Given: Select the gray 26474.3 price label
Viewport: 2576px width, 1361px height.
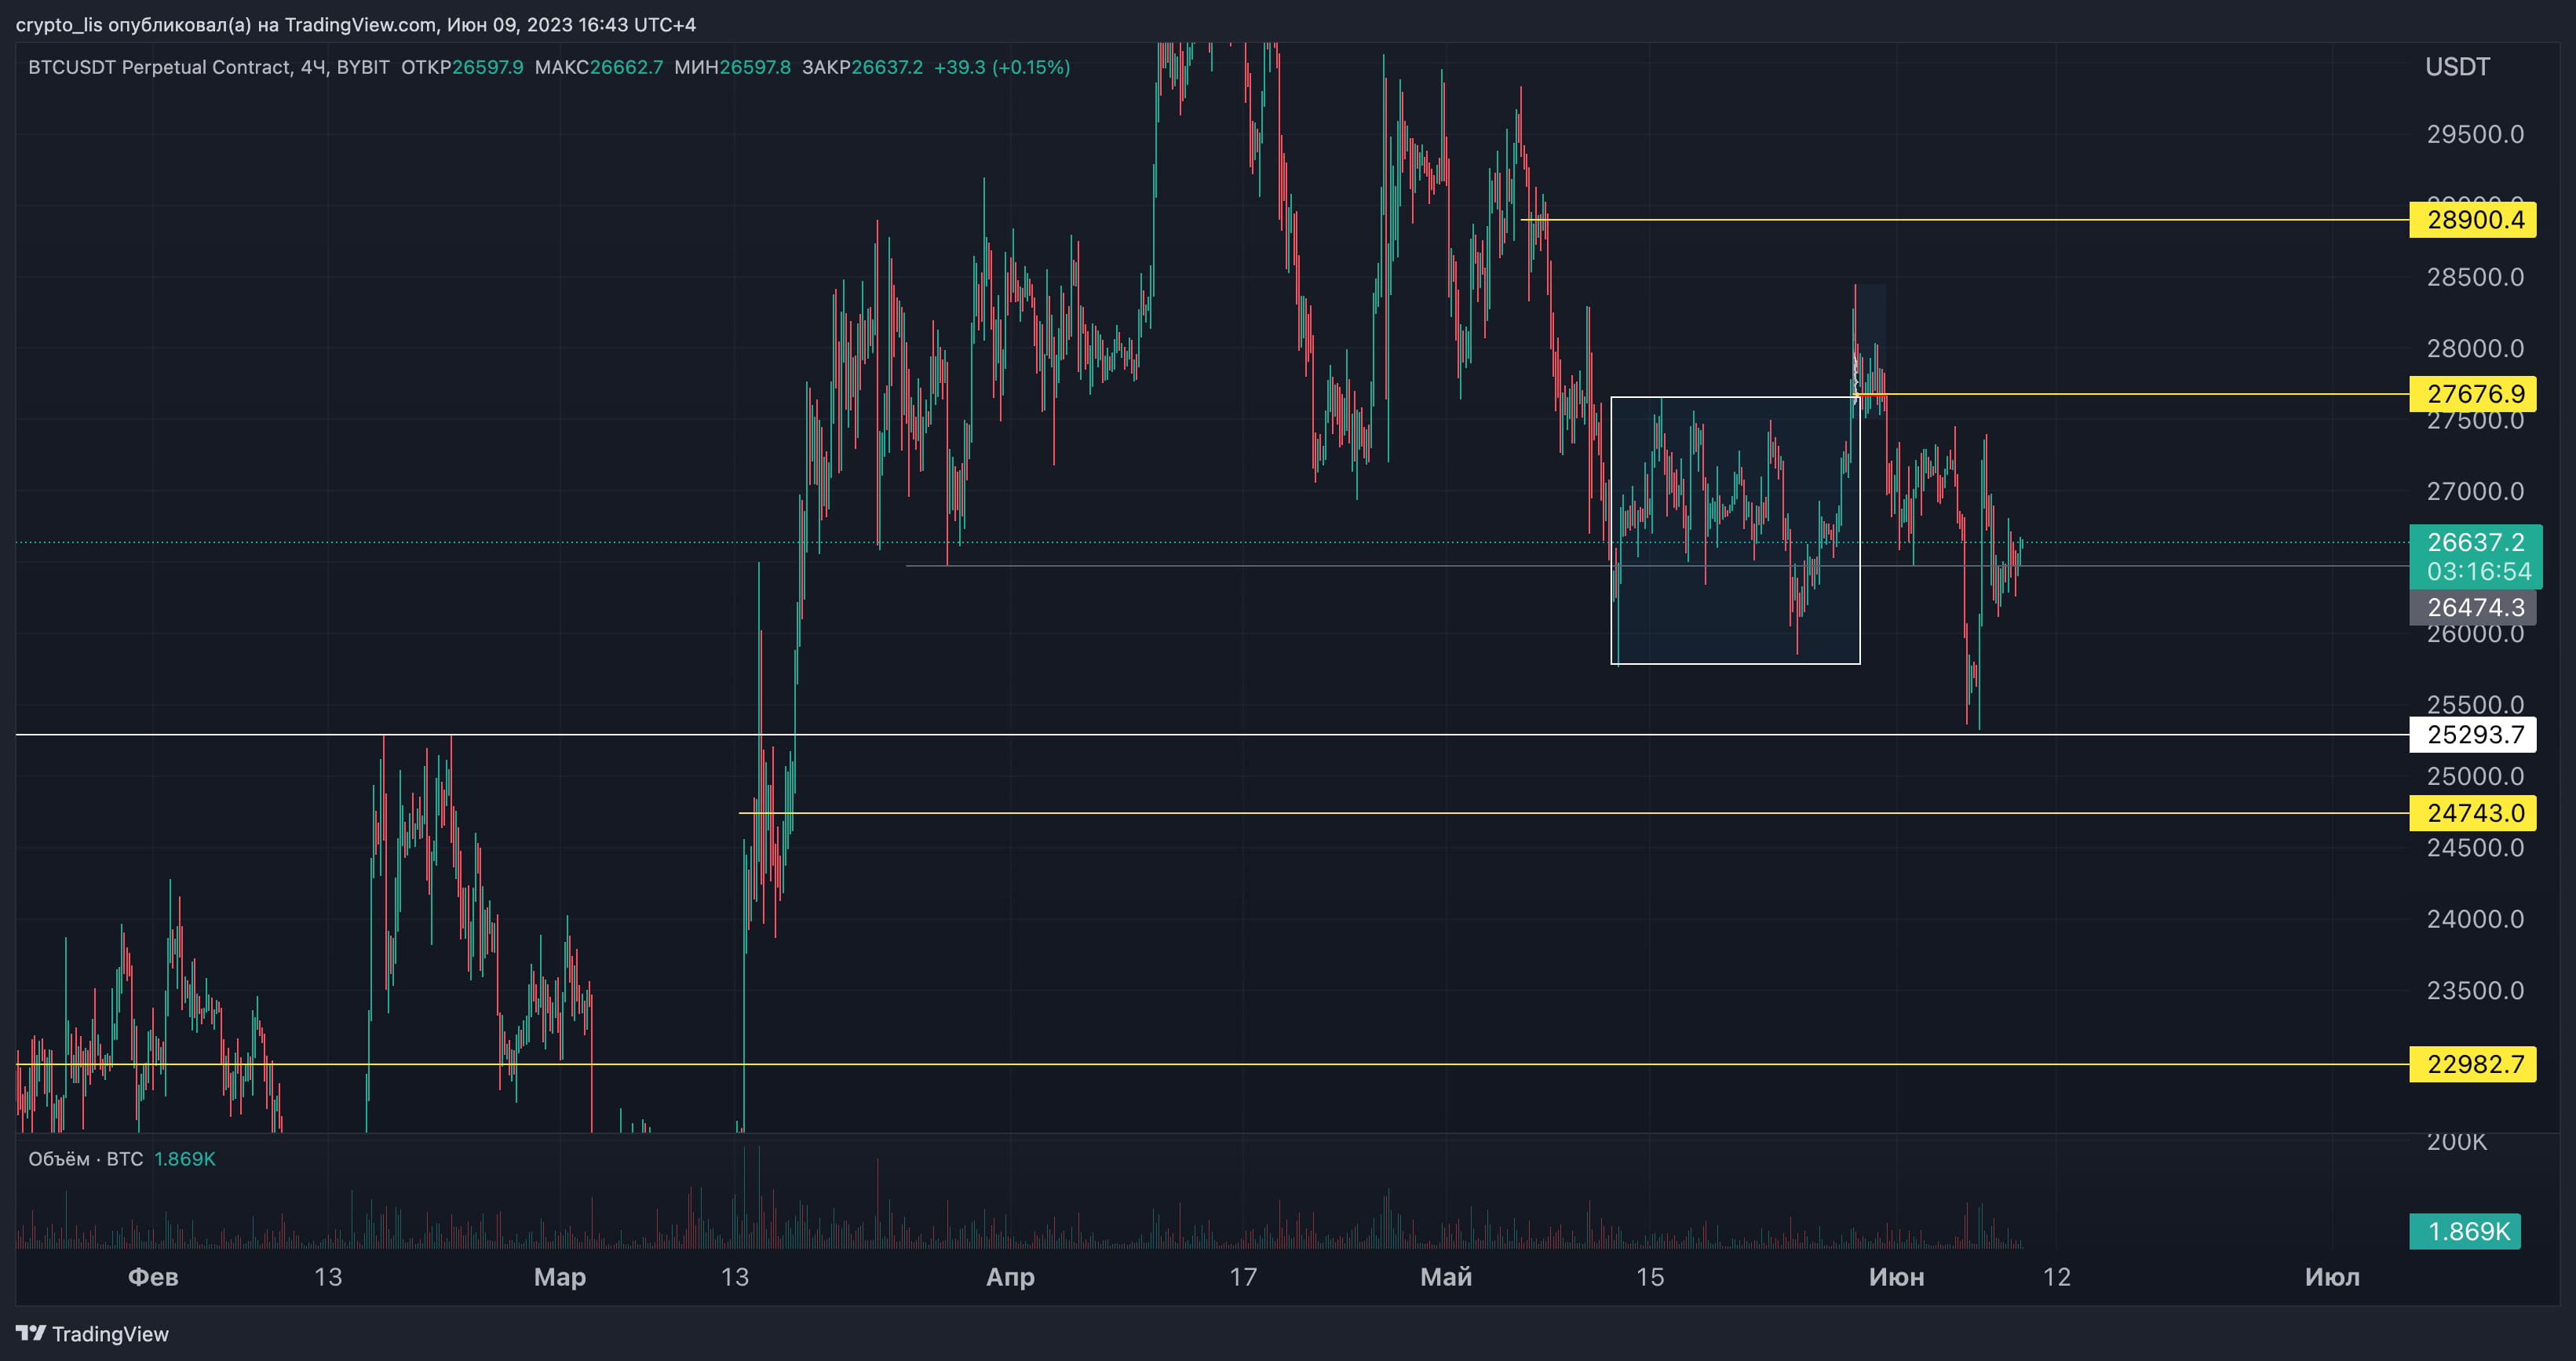Looking at the screenshot, I should click(2472, 607).
